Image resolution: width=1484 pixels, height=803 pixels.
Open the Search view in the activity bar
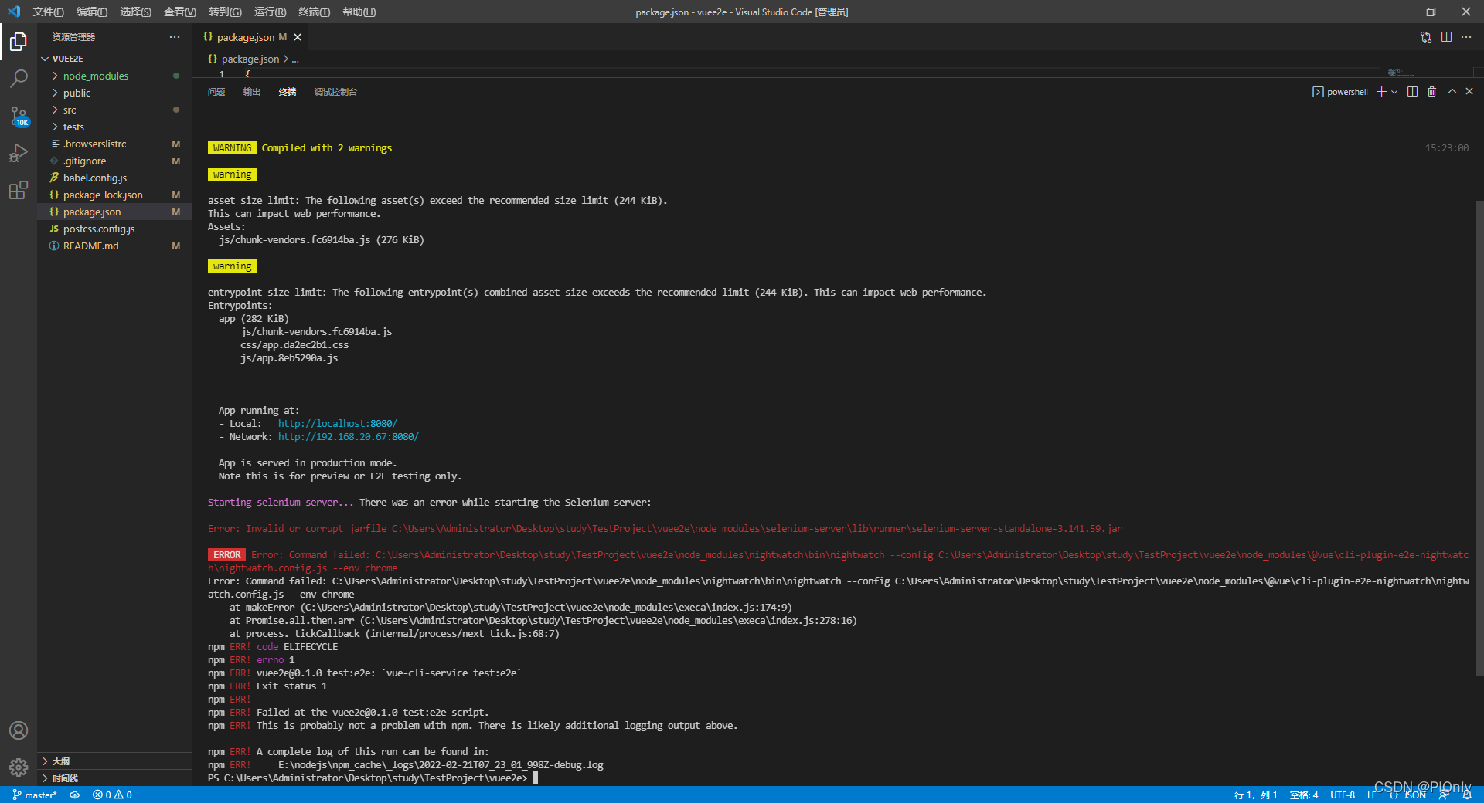pyautogui.click(x=19, y=79)
